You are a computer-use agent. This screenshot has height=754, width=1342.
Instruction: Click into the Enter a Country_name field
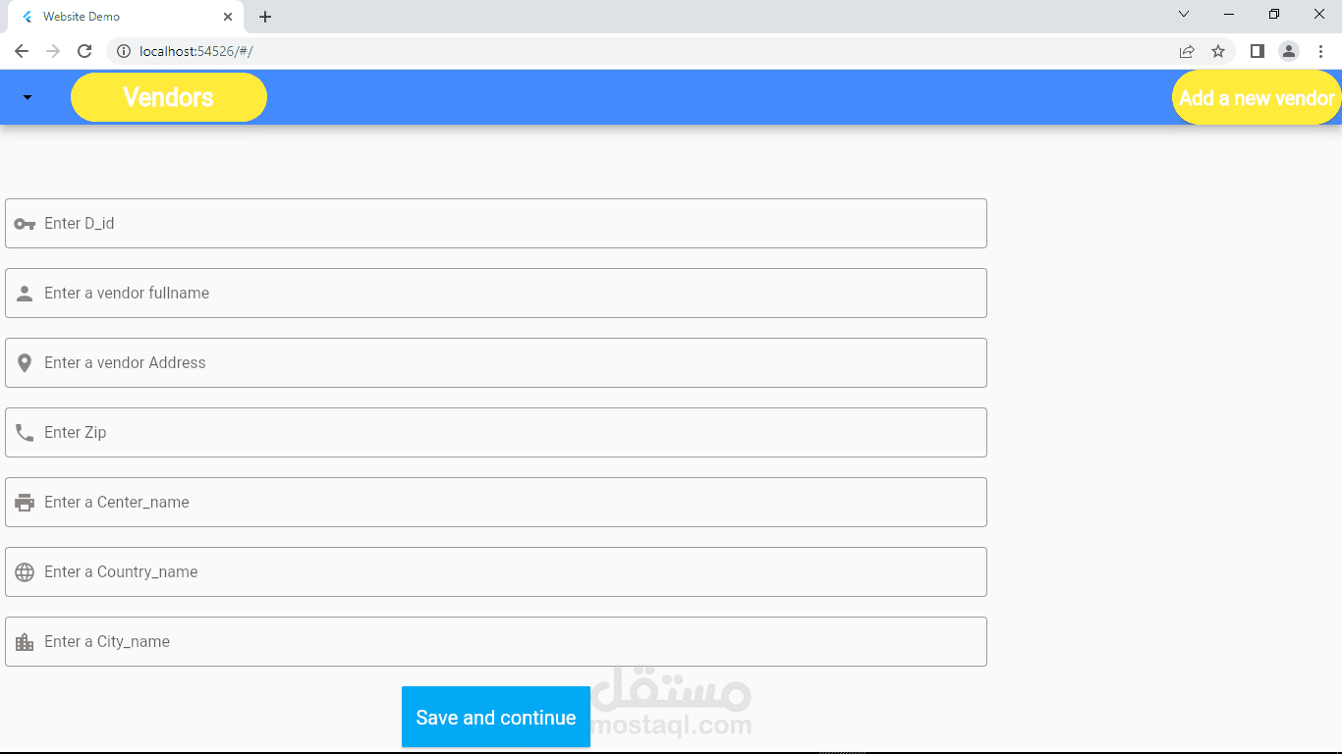[511, 572]
